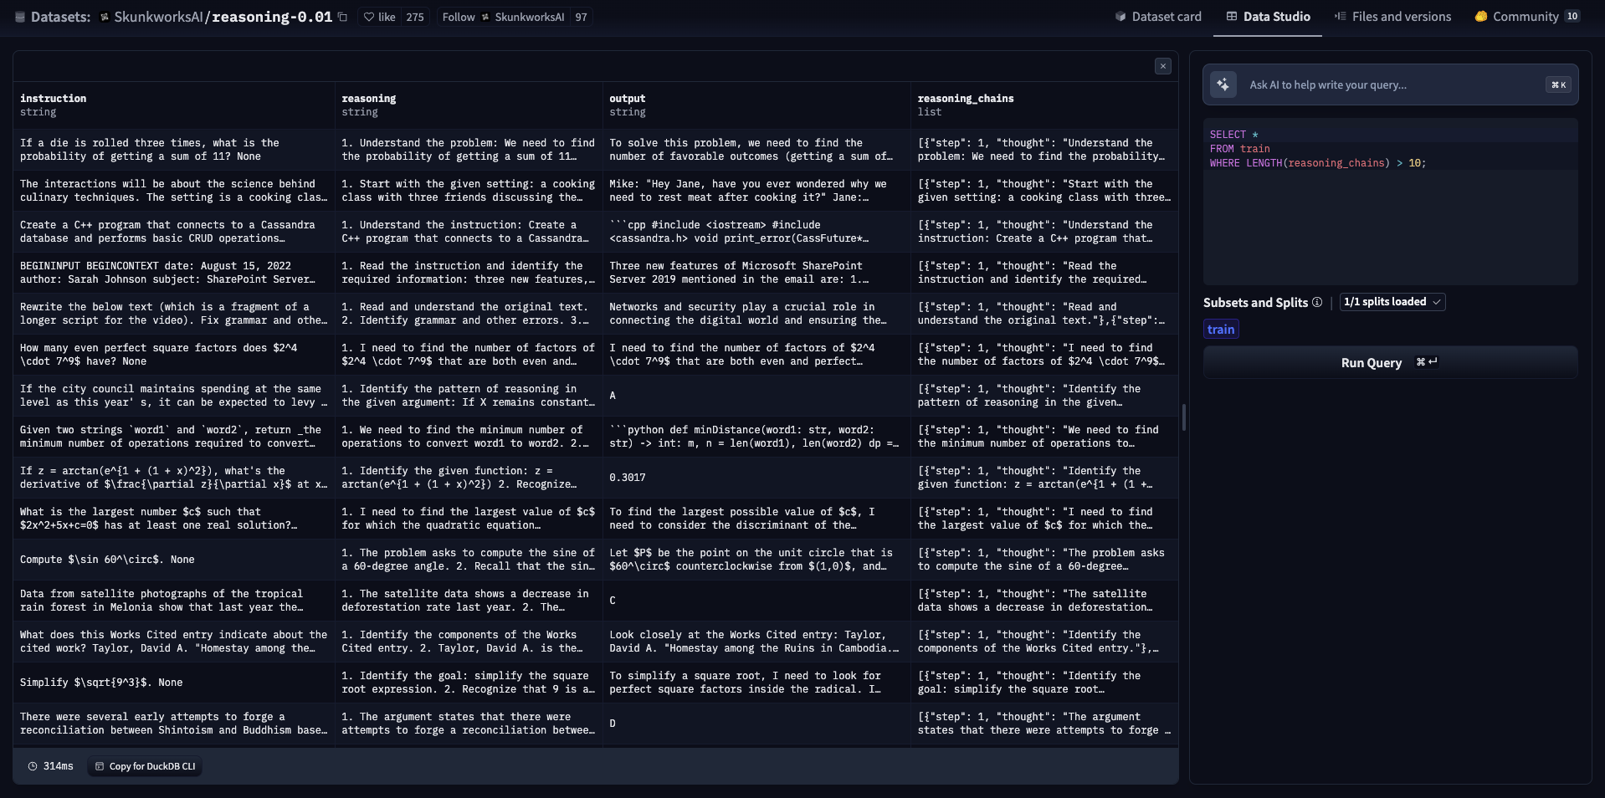Toggle the train split selection
Screen dimensions: 1605x798
pos(1220,330)
